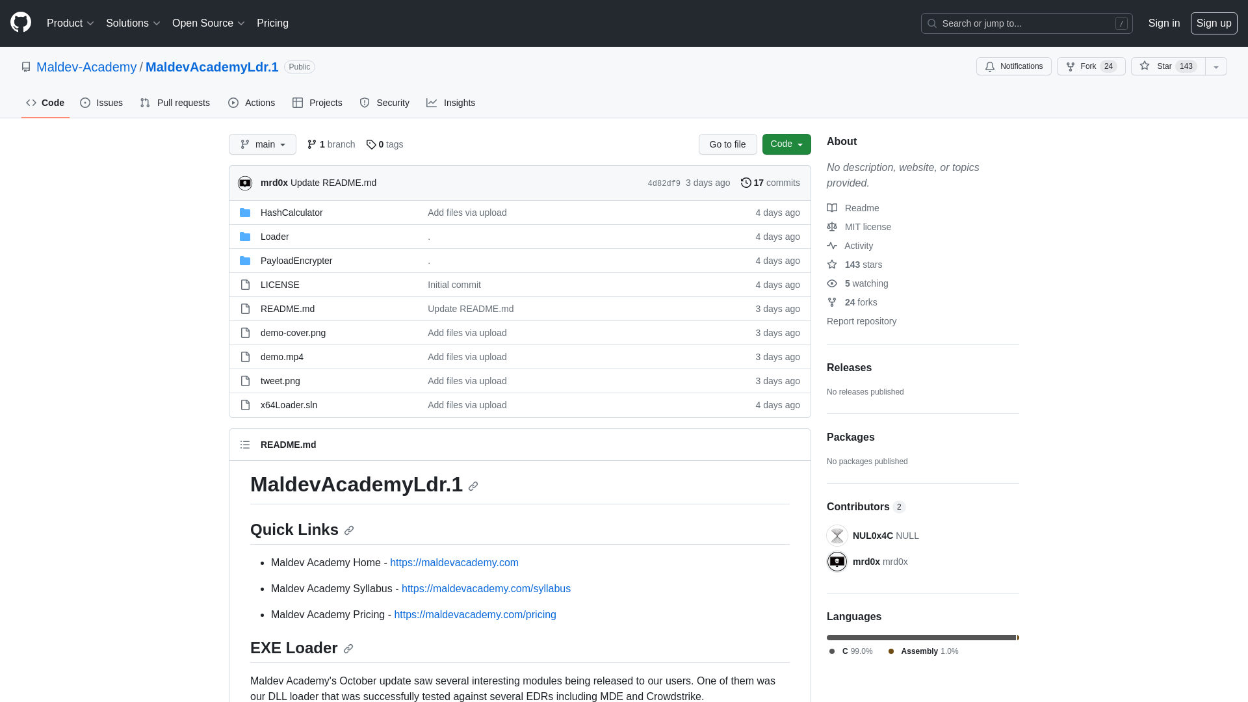Click the Pull requests tab icon

(145, 103)
